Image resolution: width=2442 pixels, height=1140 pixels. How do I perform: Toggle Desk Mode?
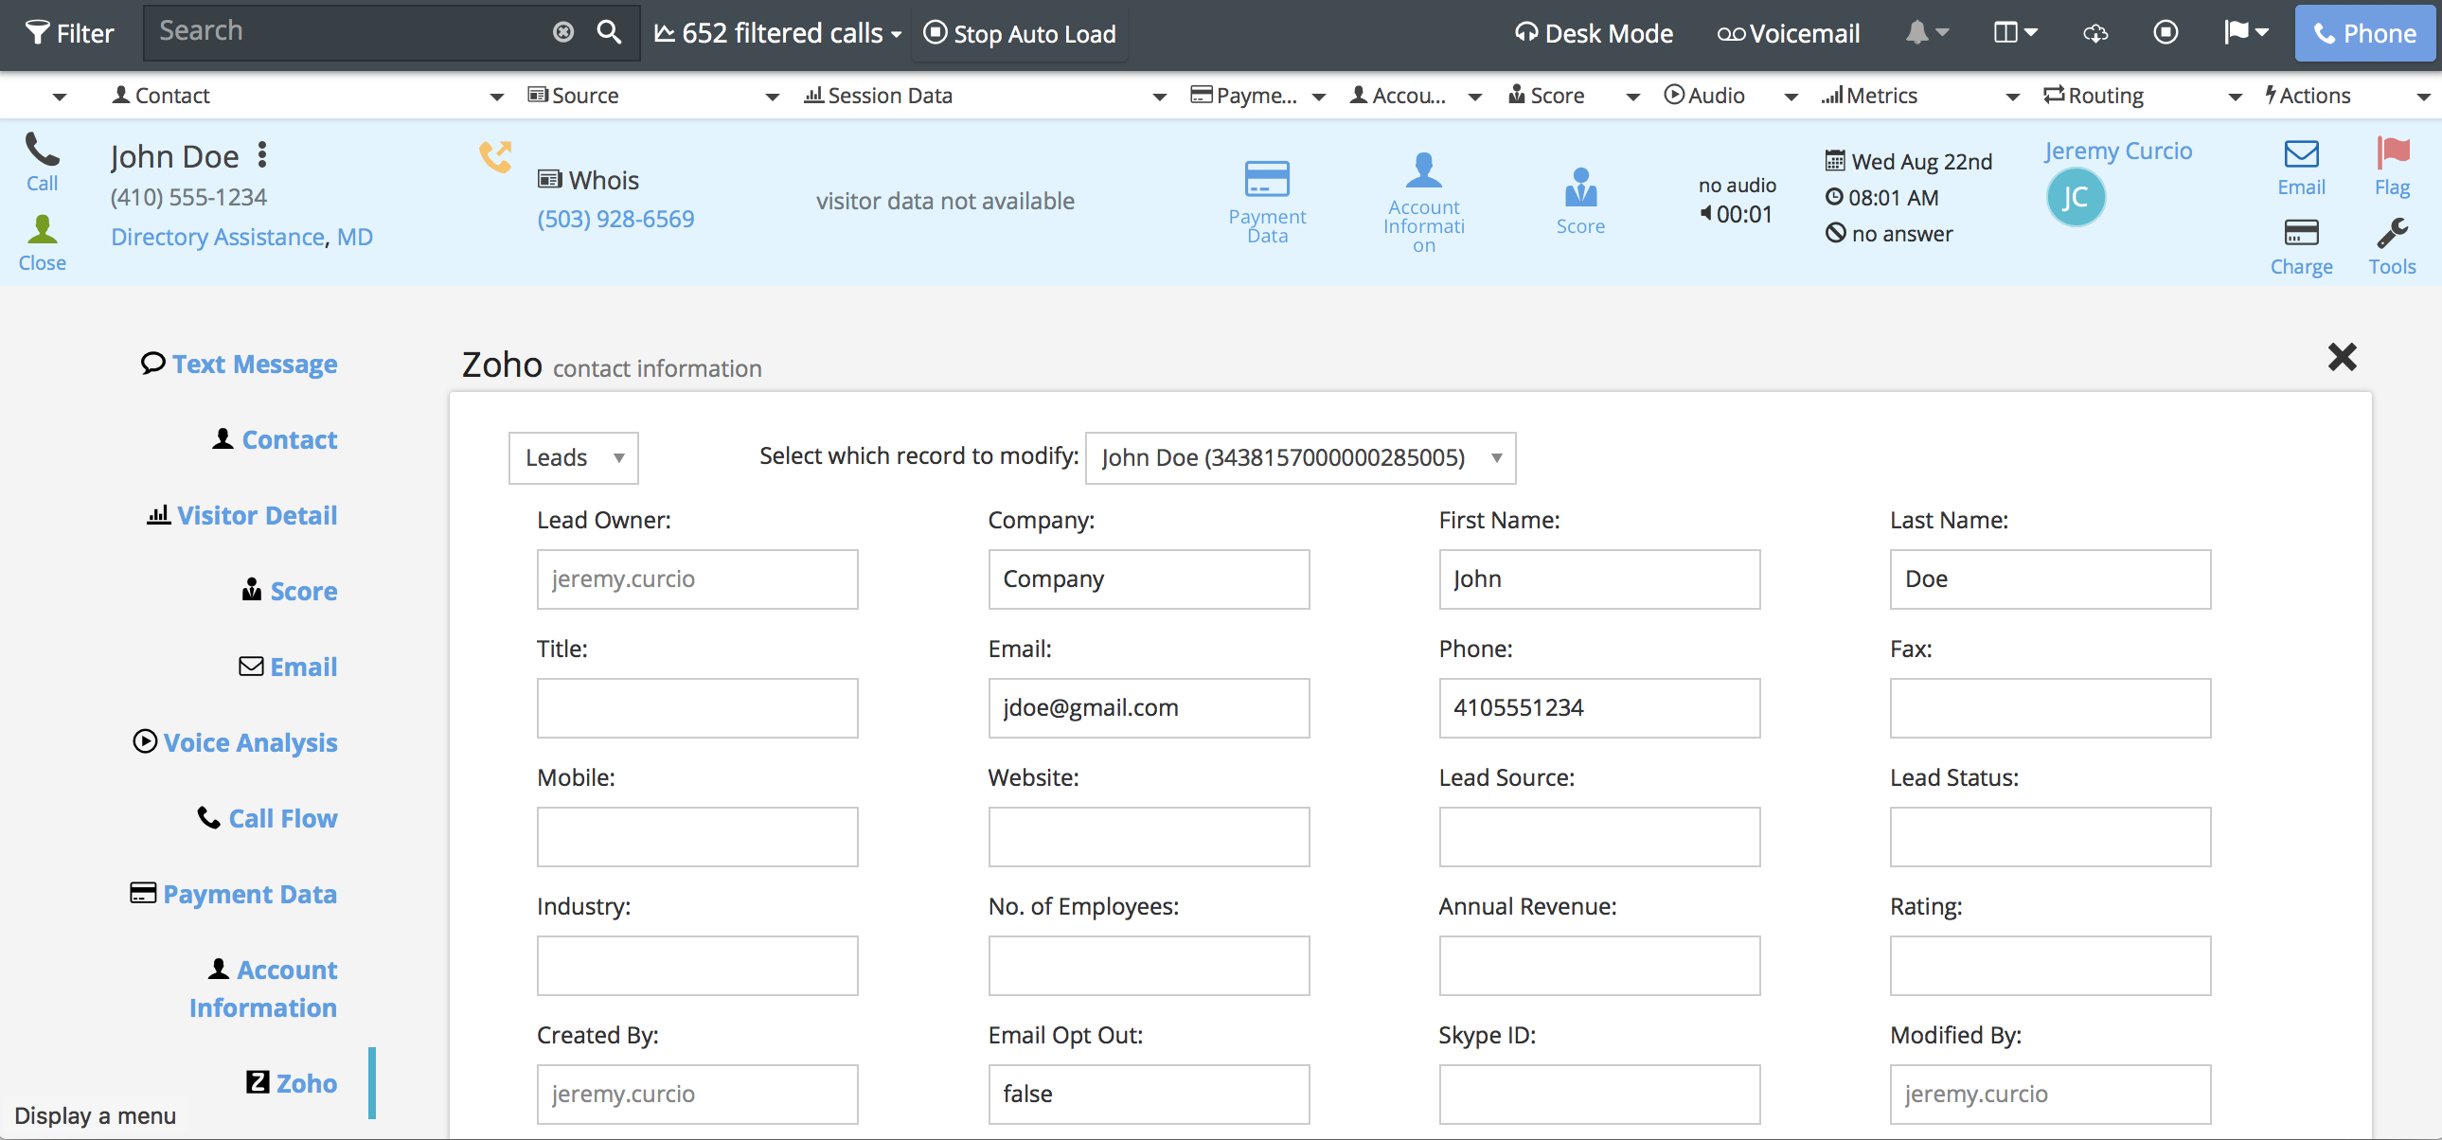pos(1593,33)
